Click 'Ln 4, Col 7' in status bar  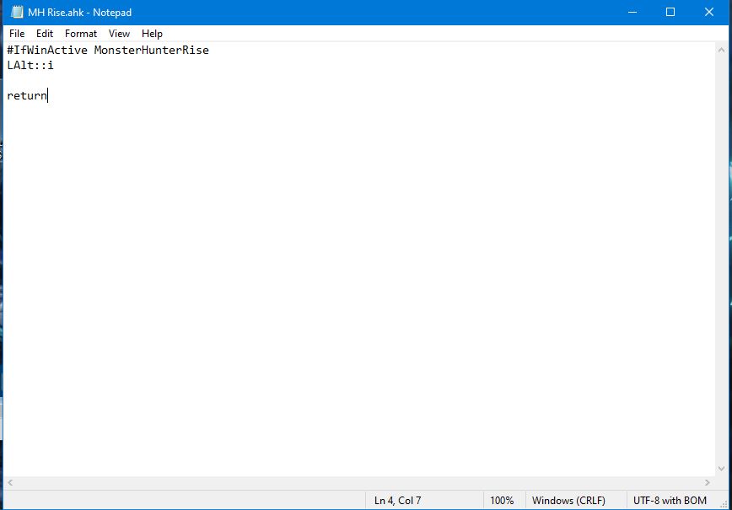point(398,500)
